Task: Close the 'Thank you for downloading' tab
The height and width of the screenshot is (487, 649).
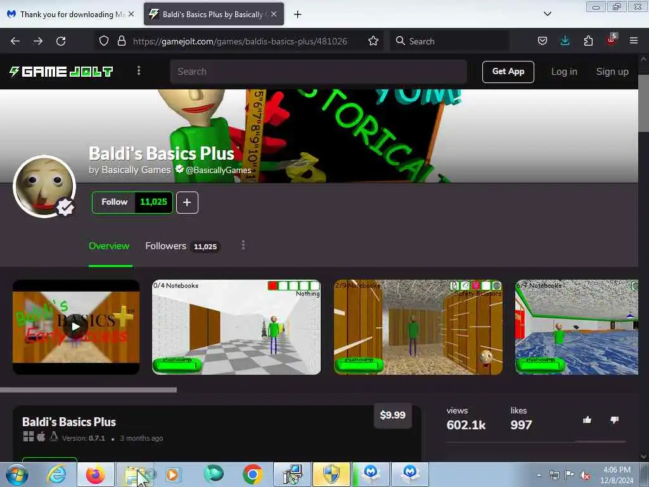Action: pos(131,14)
